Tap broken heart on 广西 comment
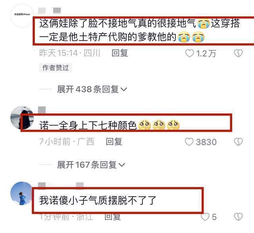This screenshot has width=254, height=233. pos(238,142)
